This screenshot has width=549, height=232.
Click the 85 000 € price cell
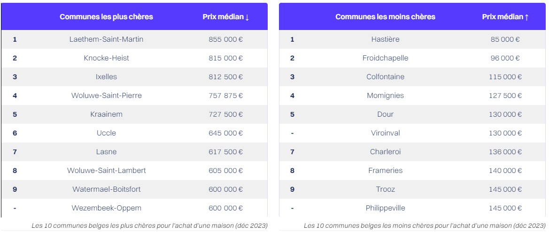(505, 39)
